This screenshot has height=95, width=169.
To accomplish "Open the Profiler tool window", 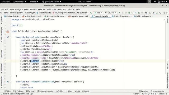I will [x=59, y=91].
